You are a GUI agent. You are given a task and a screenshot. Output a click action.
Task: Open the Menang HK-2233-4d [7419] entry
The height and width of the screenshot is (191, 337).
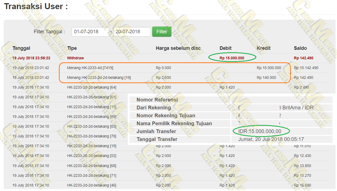coord(90,68)
